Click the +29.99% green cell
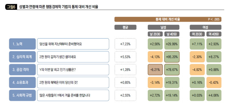The width and height of the screenshot is (228, 106). [172, 44]
